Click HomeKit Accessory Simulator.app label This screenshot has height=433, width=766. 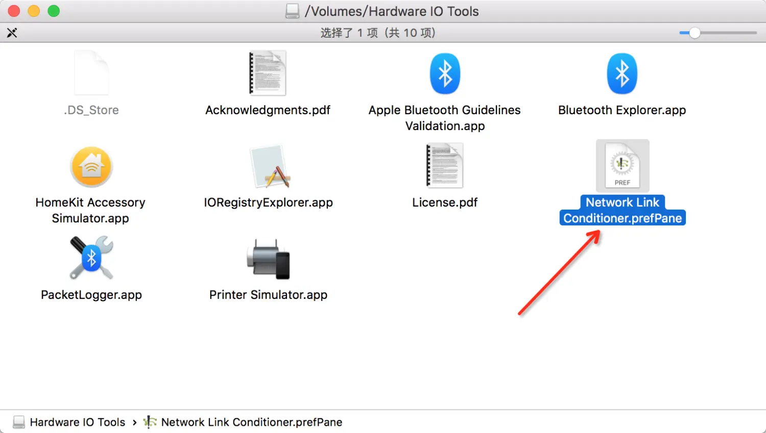pyautogui.click(x=90, y=210)
